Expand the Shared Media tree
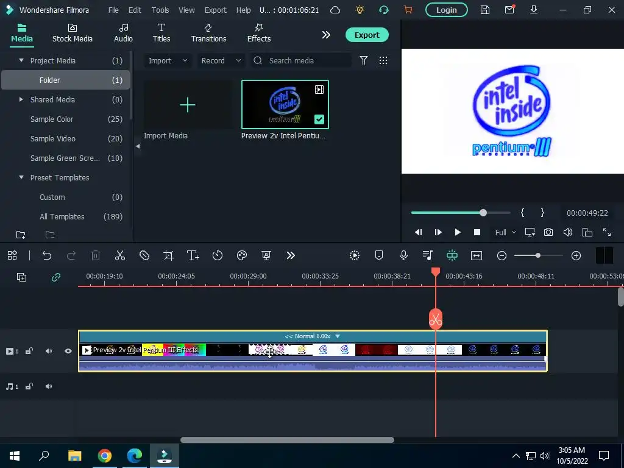 (x=21, y=99)
